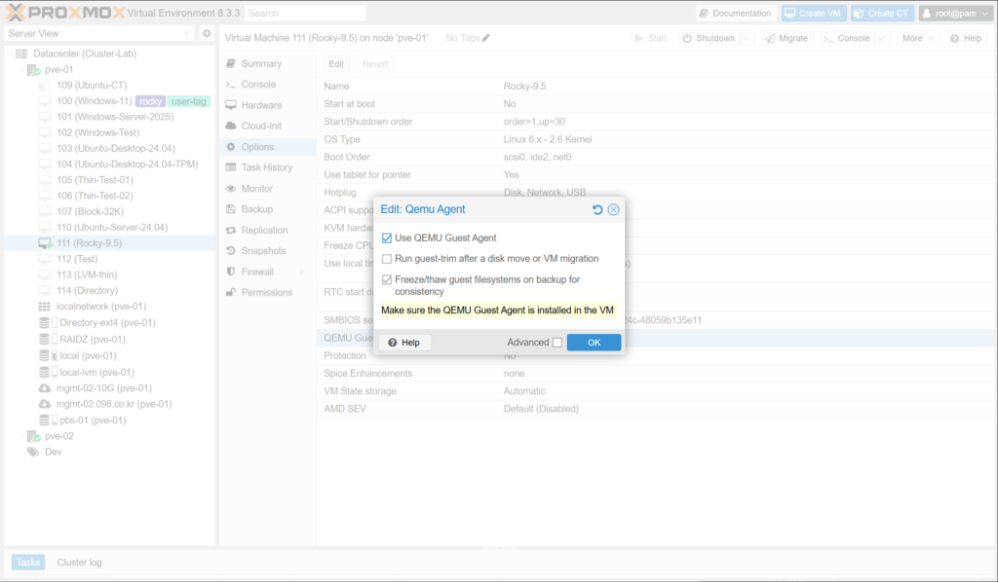Click the Dev tag icon in tree
998x582 pixels.
pyautogui.click(x=33, y=452)
